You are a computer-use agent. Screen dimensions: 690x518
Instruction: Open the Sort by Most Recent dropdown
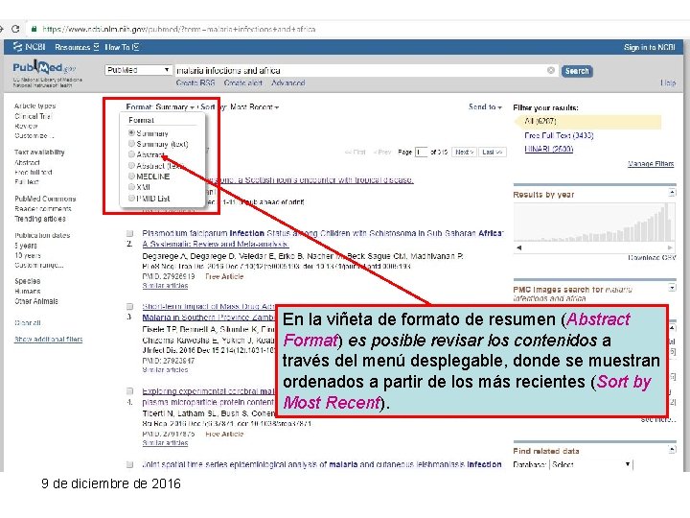click(x=240, y=107)
